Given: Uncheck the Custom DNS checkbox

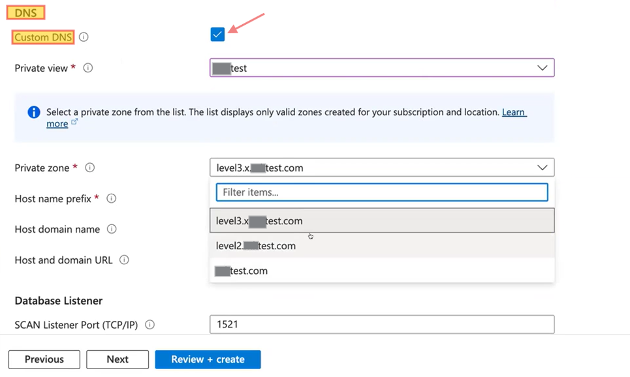Looking at the screenshot, I should 217,35.
